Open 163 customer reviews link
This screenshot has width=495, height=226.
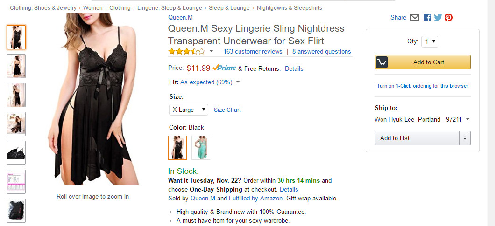tap(253, 52)
